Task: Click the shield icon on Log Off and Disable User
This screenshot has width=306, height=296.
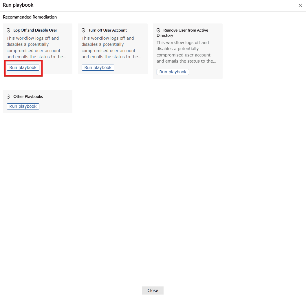Action: (x=9, y=30)
